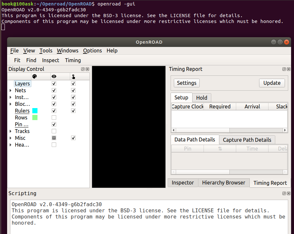Toggle Rulers selectable checkbox
This screenshot has width=294, height=234.
(x=73, y=111)
